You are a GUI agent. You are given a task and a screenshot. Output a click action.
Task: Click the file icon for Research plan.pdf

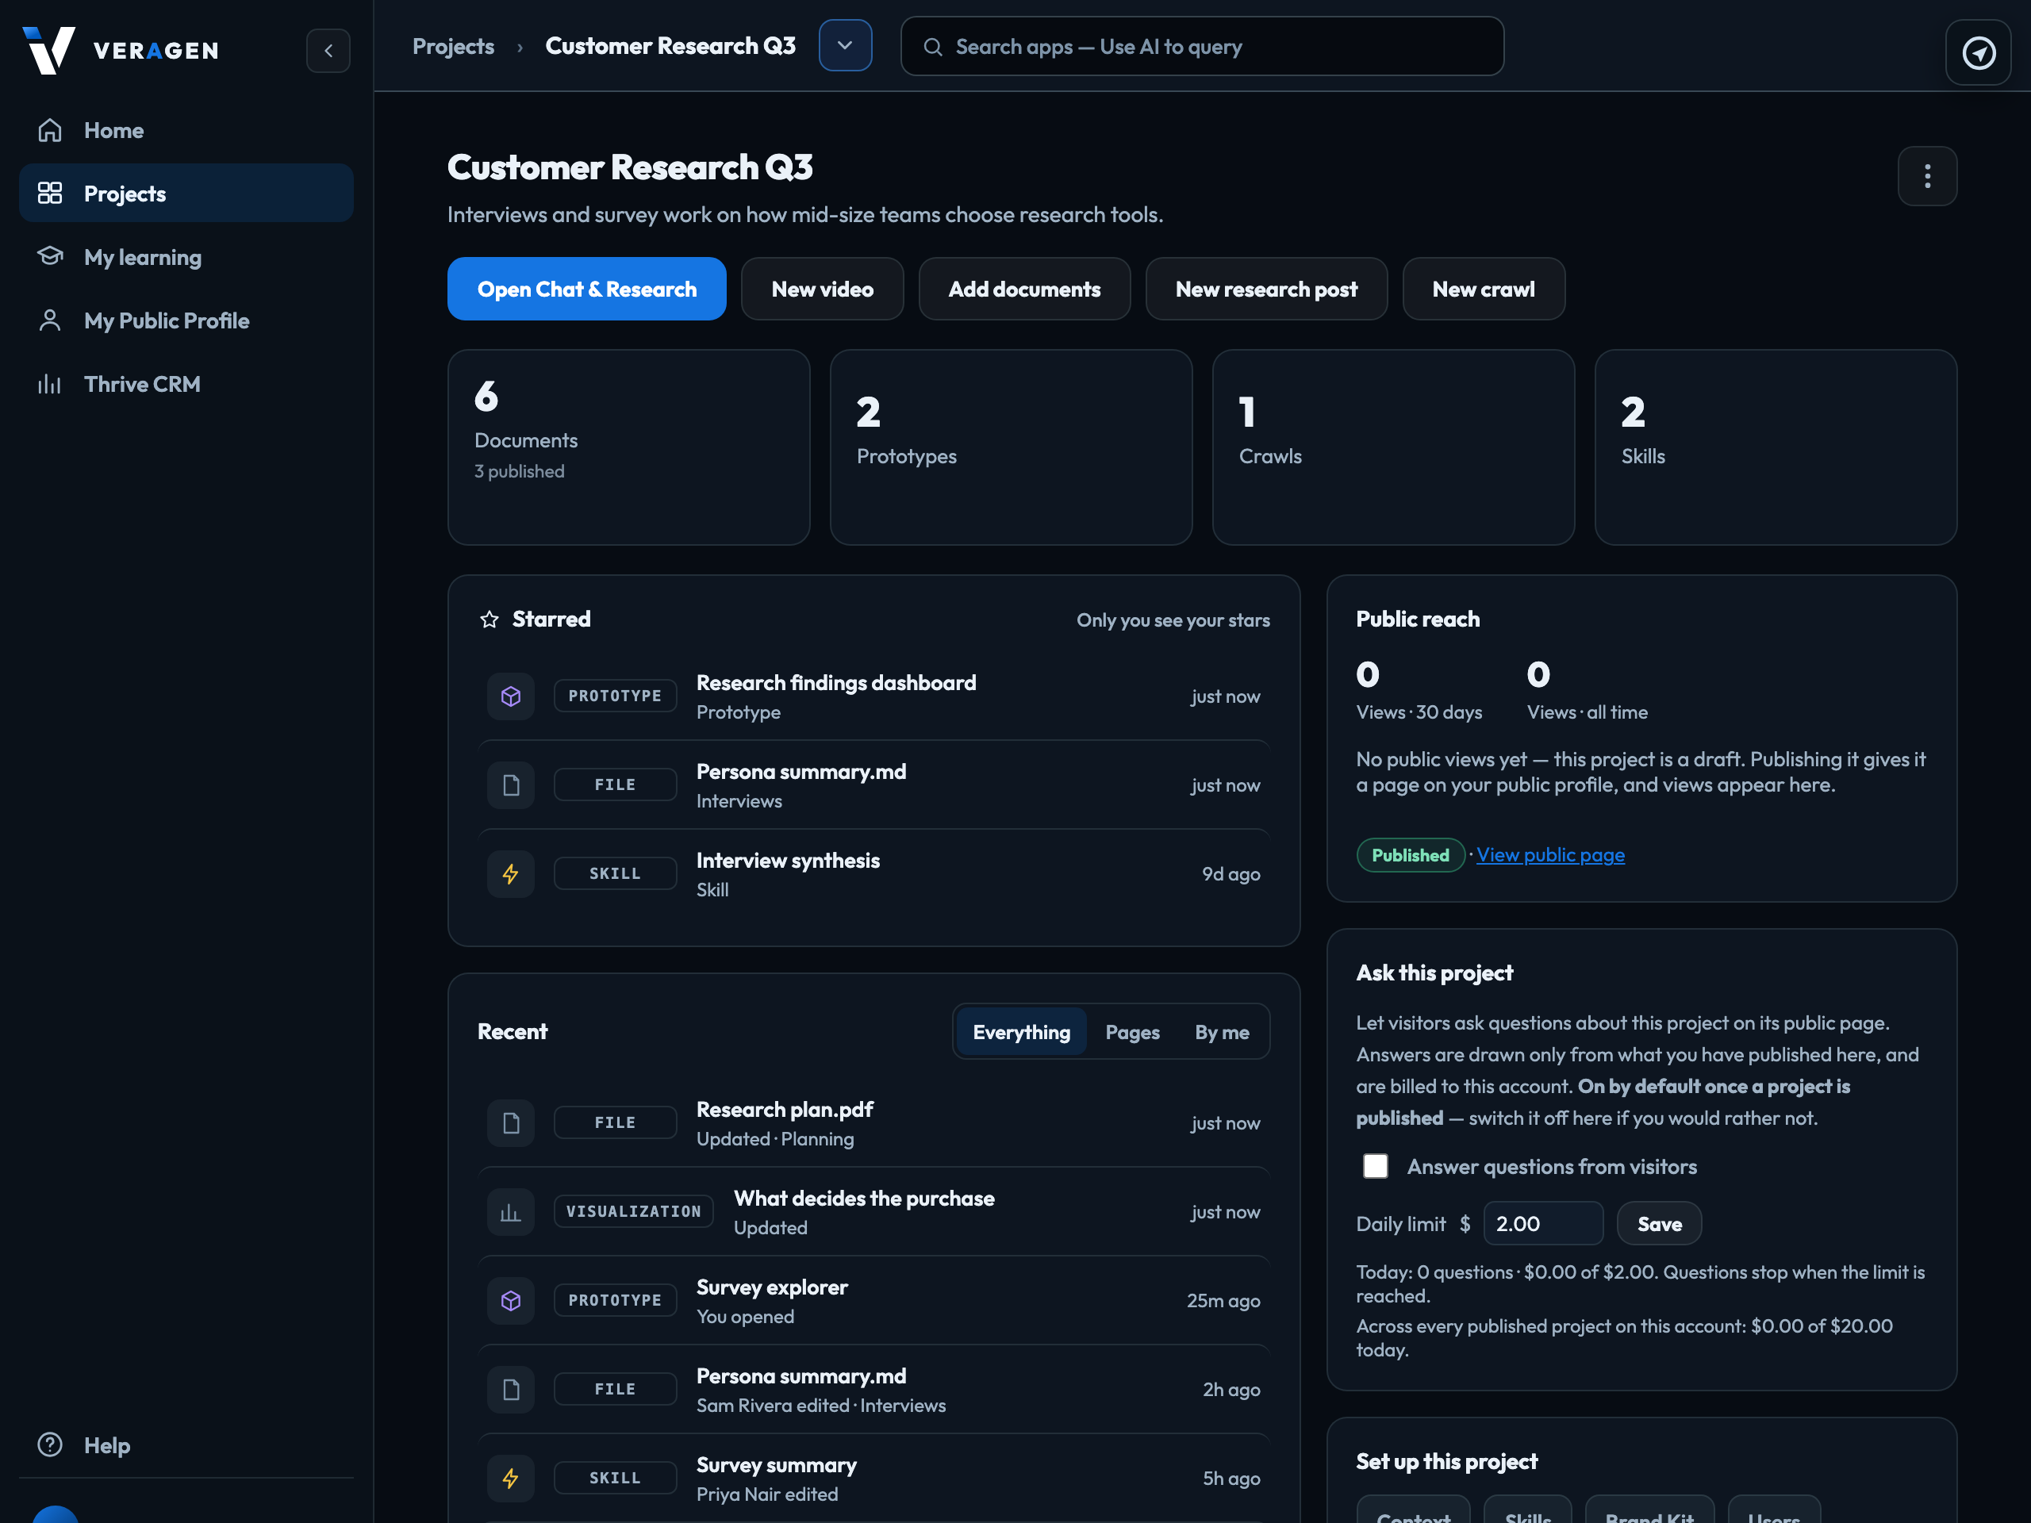510,1122
